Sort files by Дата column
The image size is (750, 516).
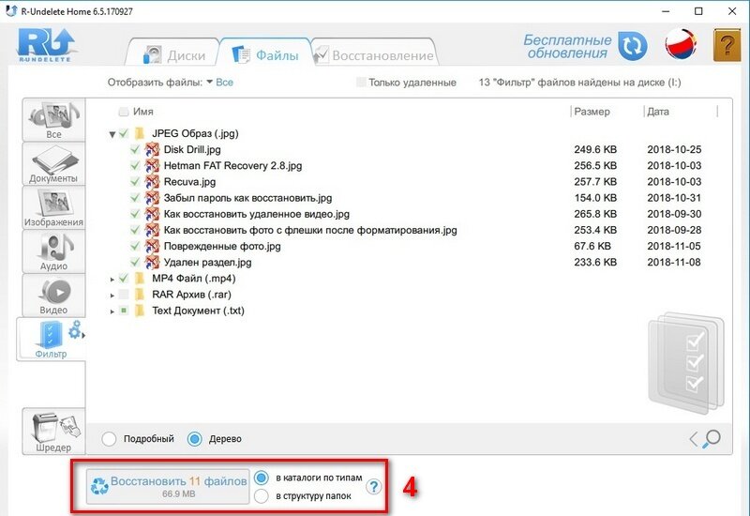(658, 112)
